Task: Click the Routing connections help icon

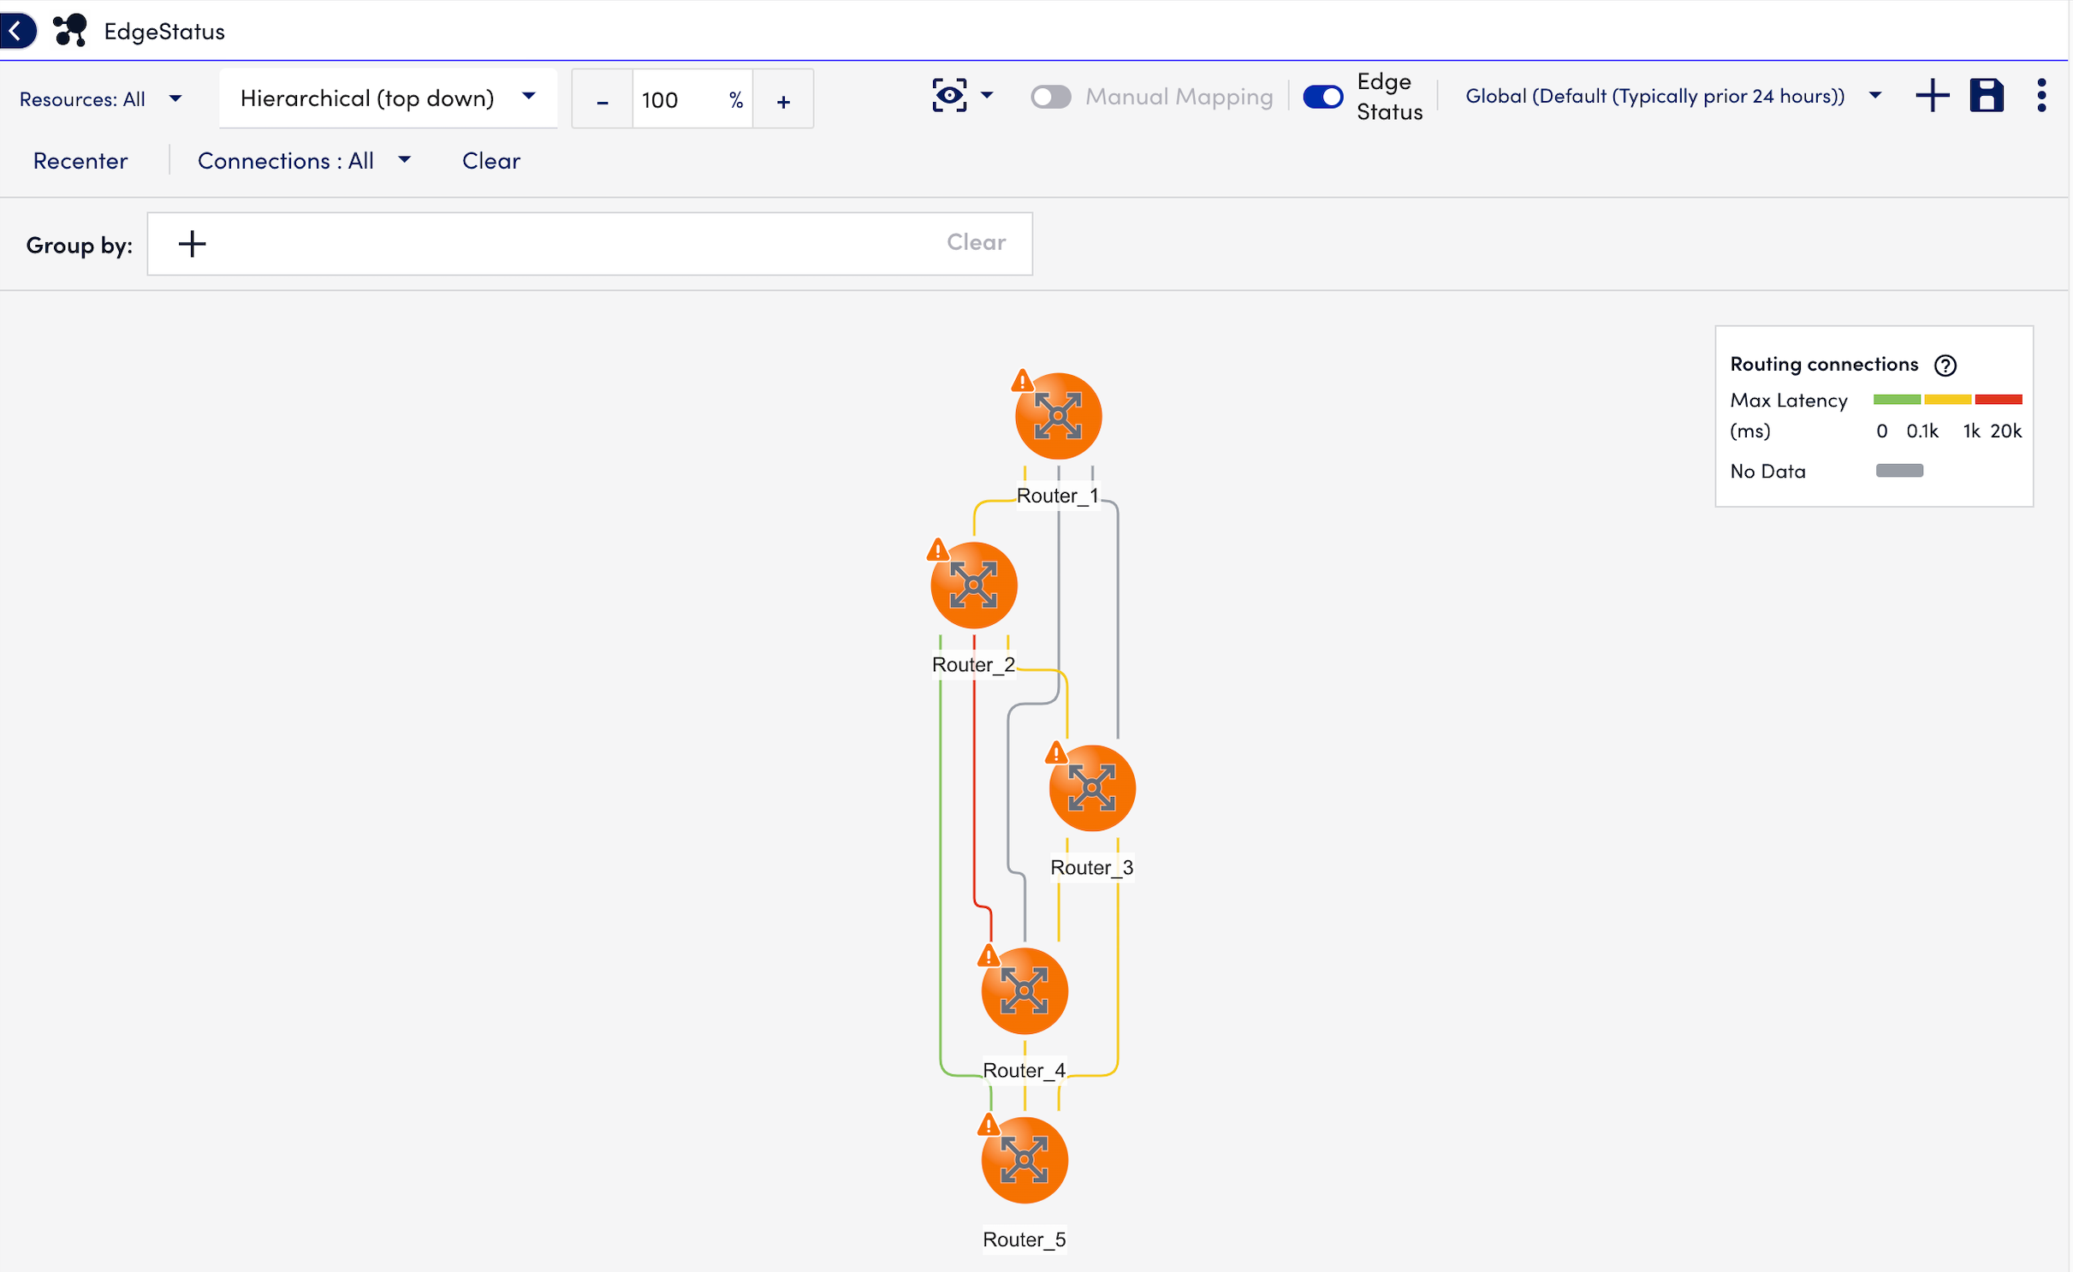Action: [1945, 366]
